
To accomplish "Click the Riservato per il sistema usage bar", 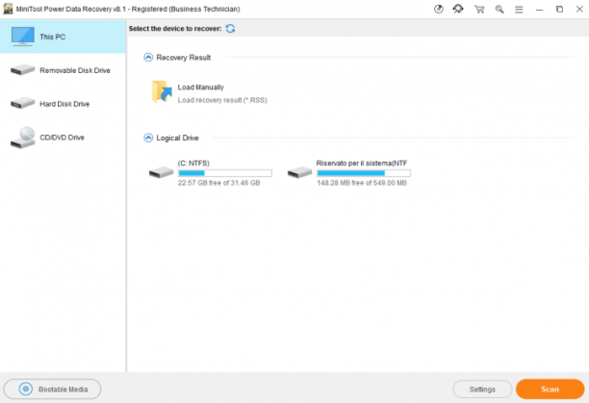I will point(363,173).
